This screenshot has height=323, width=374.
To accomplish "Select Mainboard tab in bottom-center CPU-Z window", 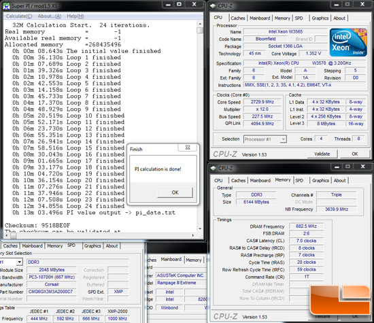I will [171, 259].
